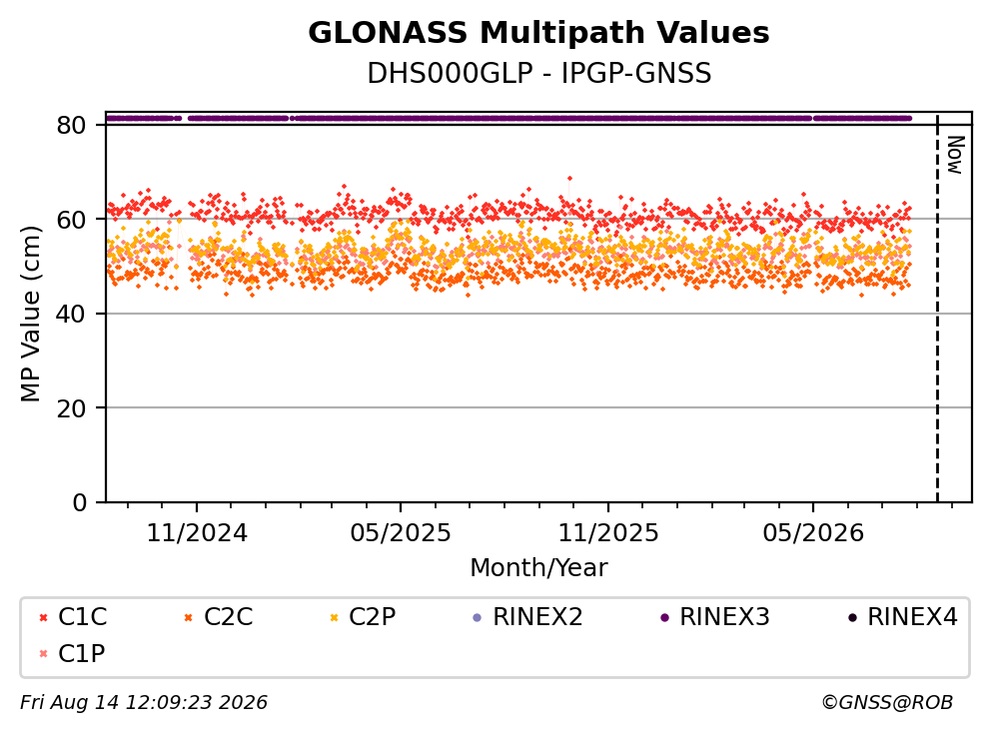Click the RINEX3 purple legend dot
Image resolution: width=992 pixels, height=733 pixels.
(x=664, y=617)
